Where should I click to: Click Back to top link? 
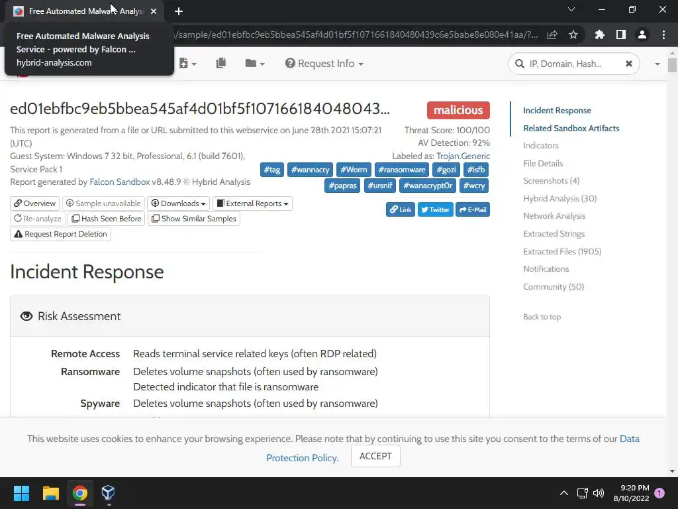click(x=542, y=317)
